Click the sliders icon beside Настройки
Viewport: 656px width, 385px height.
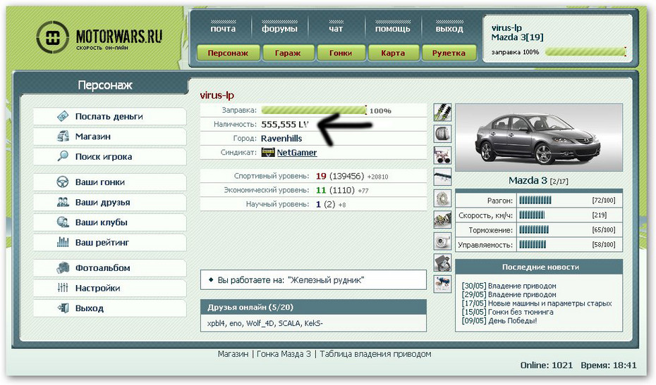(63, 288)
